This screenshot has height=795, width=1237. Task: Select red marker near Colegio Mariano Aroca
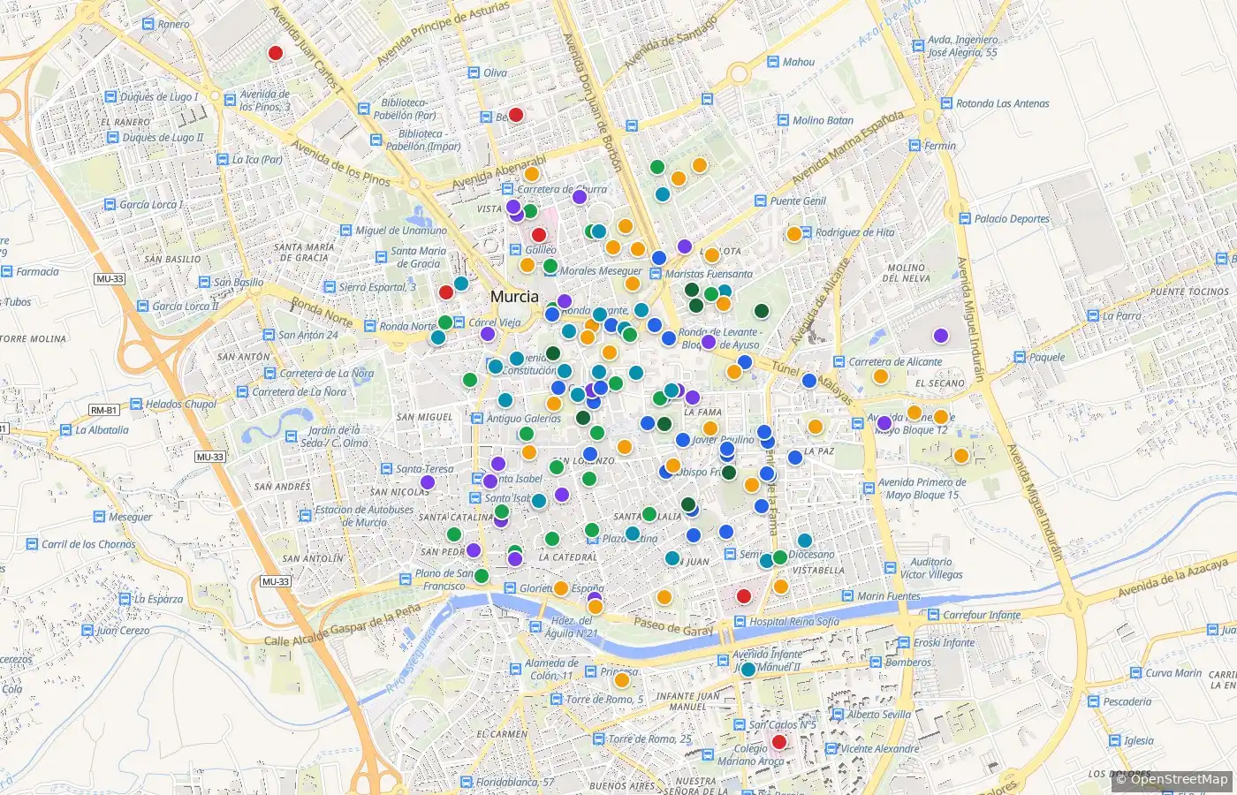coord(778,742)
